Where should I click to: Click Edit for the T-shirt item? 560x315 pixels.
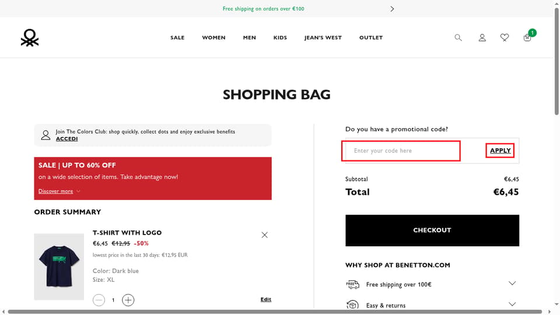pos(266,299)
